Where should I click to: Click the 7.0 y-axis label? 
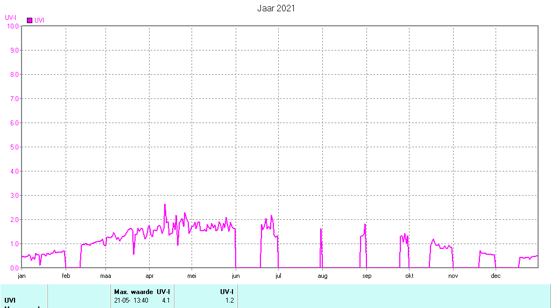(15, 99)
